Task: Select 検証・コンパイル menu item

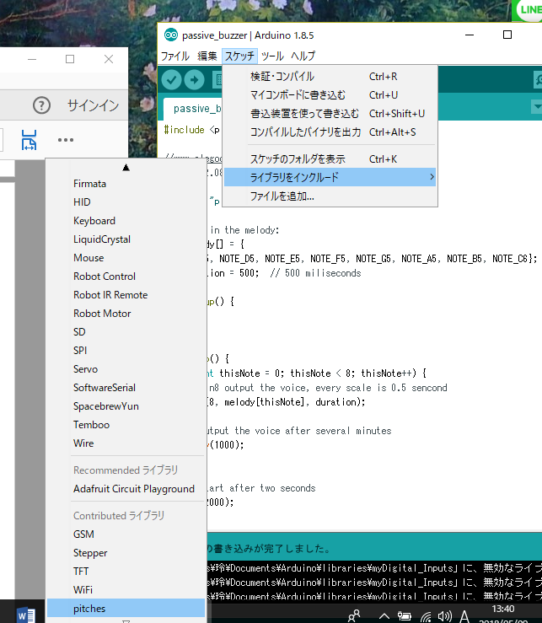Action: pos(330,76)
